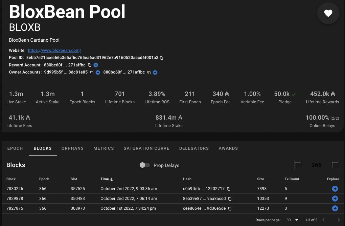The width and height of the screenshot is (345, 226).
Task: Click size value 10353
Action: 263,199
